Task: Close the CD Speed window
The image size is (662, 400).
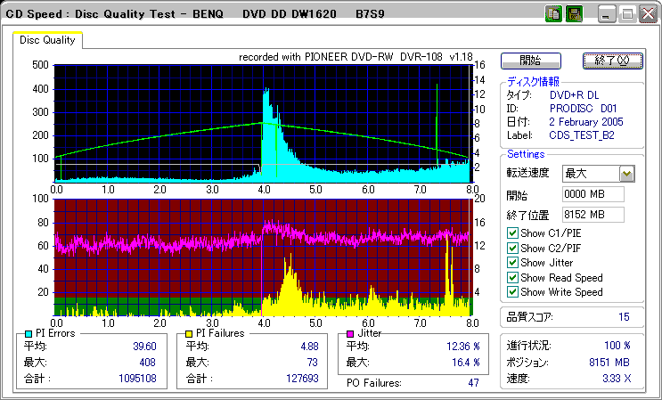Action: 646,14
